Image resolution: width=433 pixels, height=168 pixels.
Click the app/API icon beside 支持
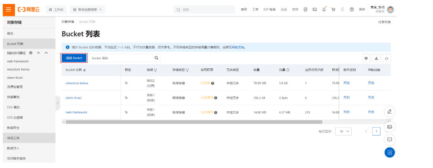point(306,9)
